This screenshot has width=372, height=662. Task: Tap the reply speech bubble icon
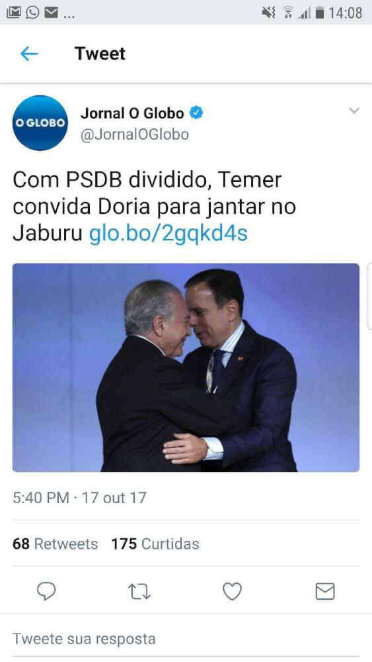46,591
